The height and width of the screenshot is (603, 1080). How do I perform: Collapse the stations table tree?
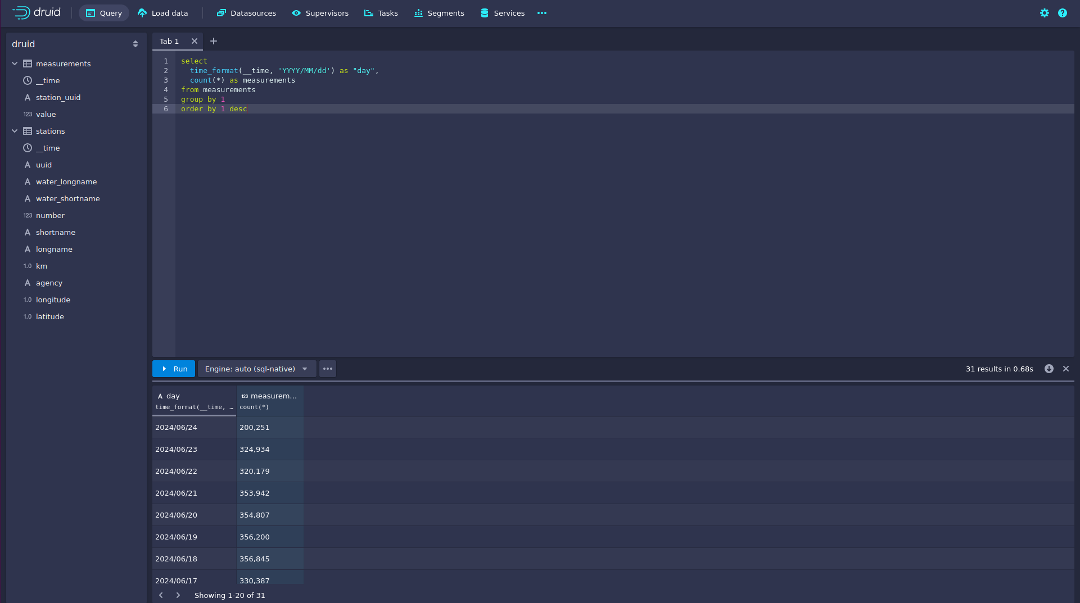[15, 131]
